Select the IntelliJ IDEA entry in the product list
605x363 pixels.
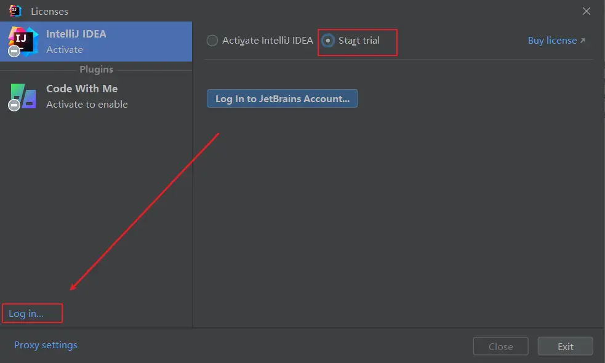96,41
